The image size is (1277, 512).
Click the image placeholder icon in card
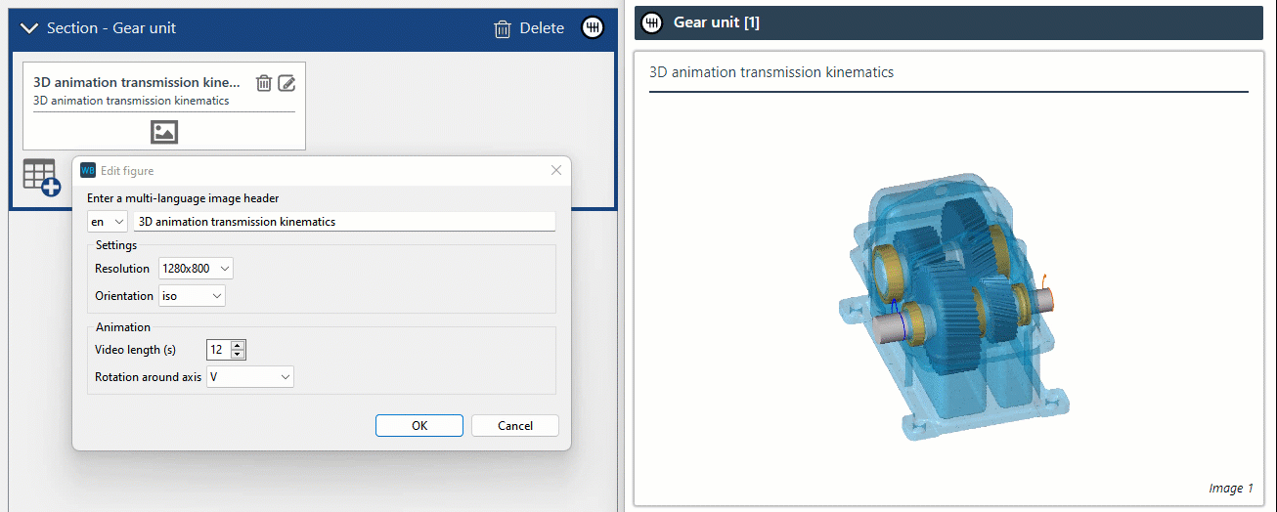point(164,132)
